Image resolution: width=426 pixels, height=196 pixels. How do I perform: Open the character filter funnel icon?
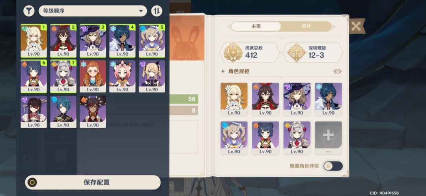pos(29,11)
